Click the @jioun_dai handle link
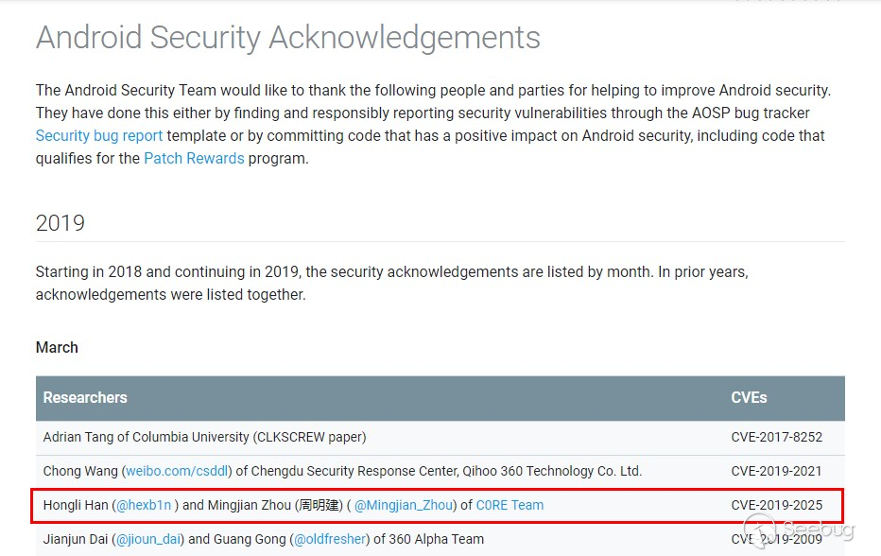 tap(148, 539)
